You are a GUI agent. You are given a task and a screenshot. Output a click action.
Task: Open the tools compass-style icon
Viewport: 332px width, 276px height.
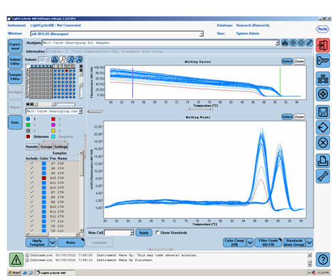point(322,94)
